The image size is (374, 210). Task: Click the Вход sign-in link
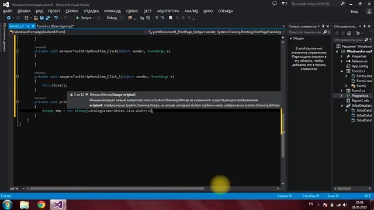coord(354,12)
